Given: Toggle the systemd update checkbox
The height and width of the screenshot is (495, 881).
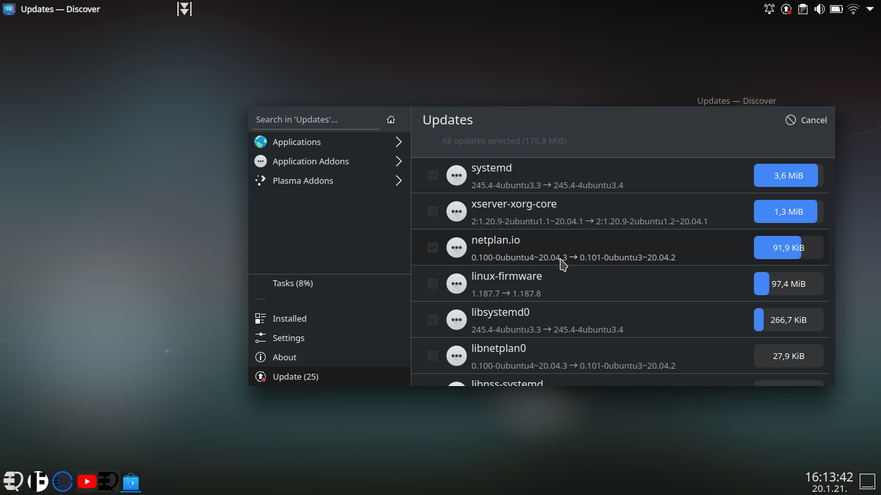Looking at the screenshot, I should (433, 175).
